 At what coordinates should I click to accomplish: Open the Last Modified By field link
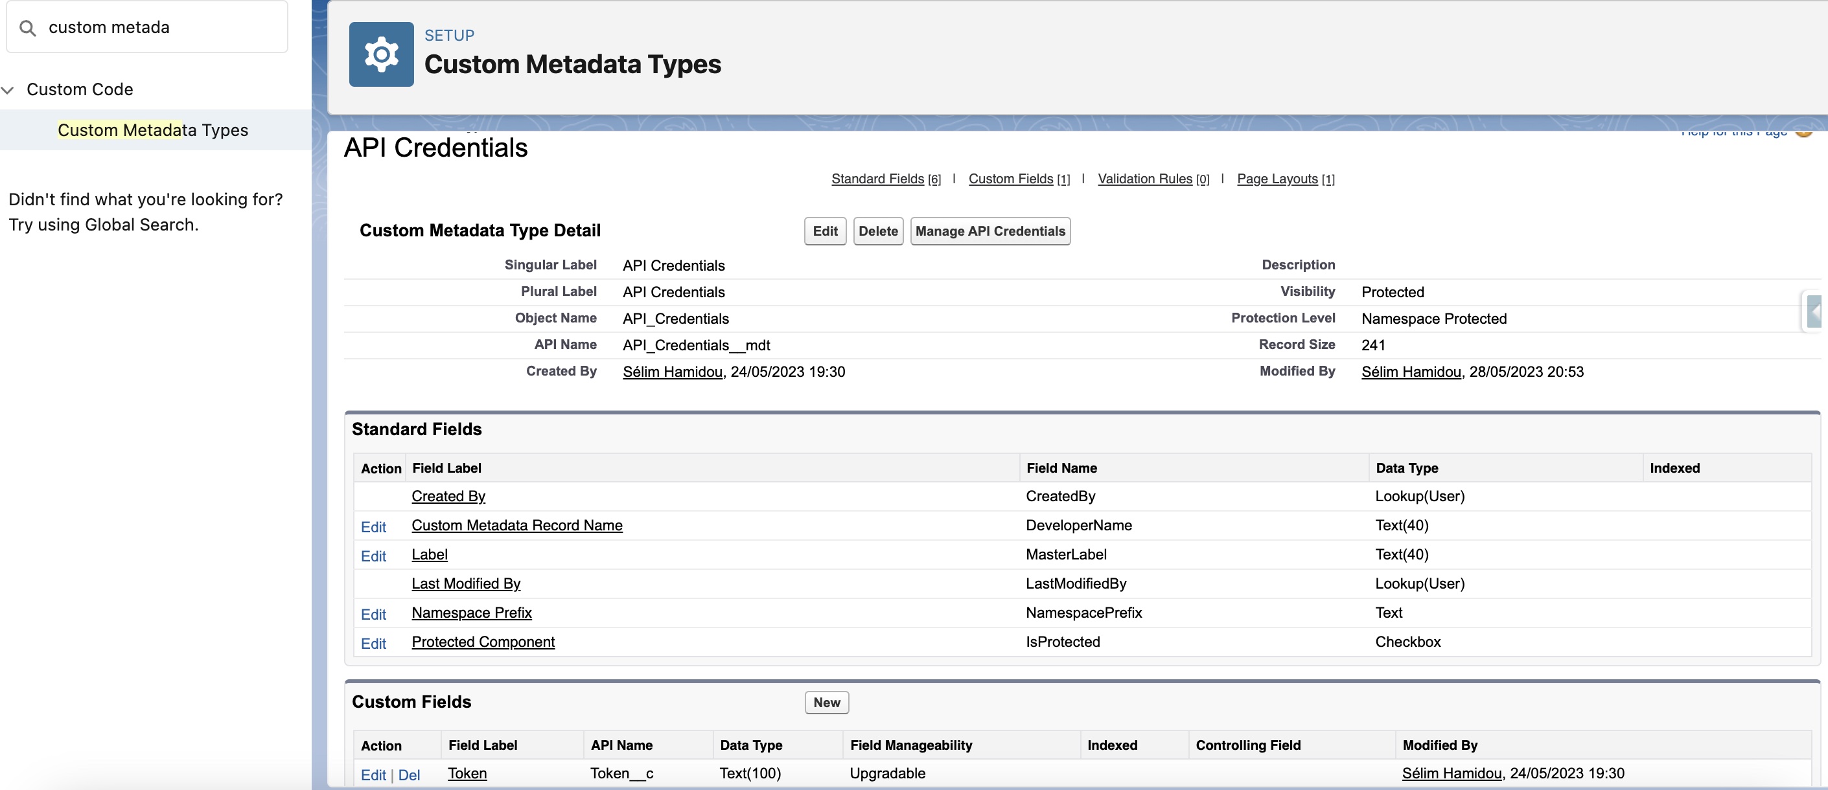point(465,583)
